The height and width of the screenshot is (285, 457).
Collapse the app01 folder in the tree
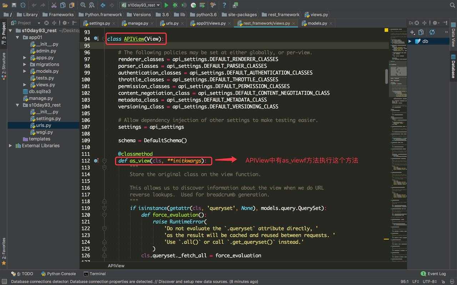click(x=17, y=37)
